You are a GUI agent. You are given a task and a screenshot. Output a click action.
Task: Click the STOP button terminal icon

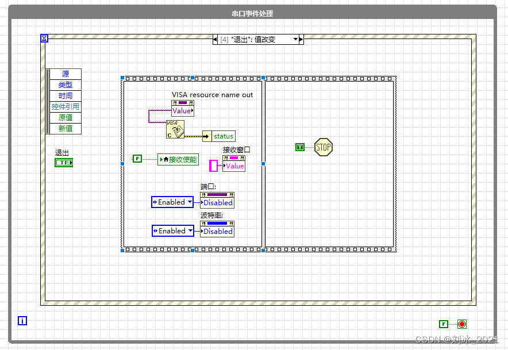[323, 147]
